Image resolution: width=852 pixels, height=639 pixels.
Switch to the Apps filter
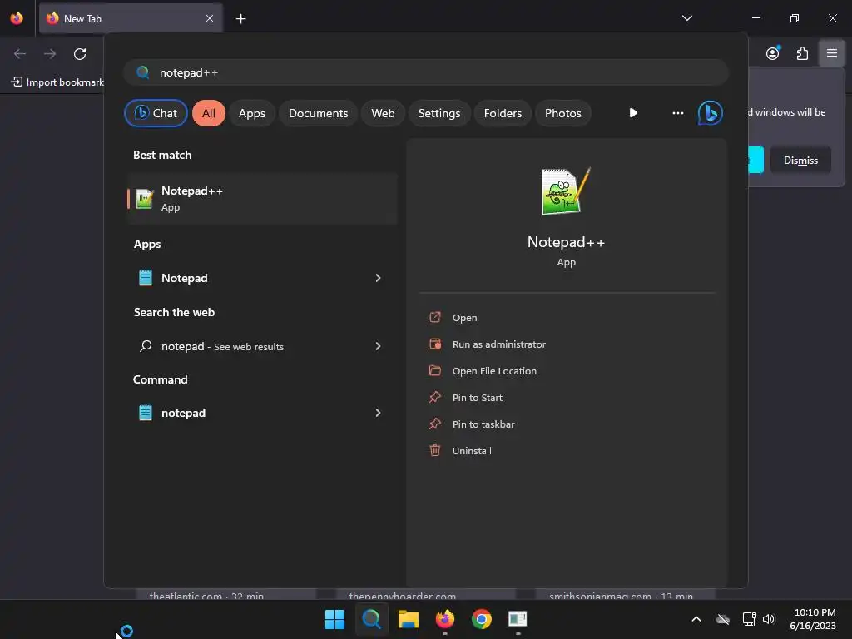pos(251,113)
